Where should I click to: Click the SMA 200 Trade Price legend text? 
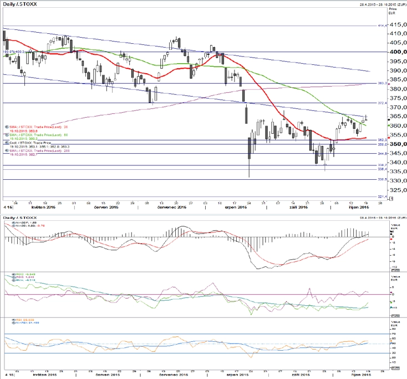[x=40, y=151]
